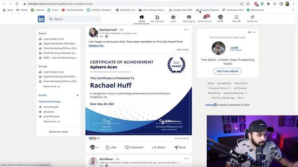Share Rachael Huff's post
The image size is (298, 167).
pos(158,148)
